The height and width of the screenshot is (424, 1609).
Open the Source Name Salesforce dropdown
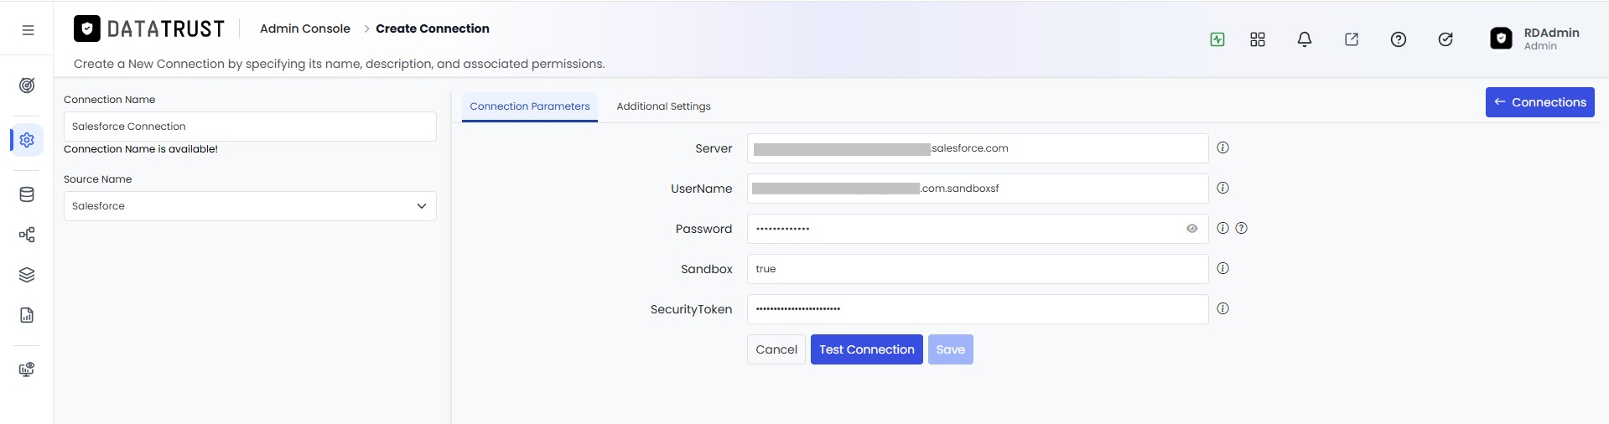pos(250,206)
